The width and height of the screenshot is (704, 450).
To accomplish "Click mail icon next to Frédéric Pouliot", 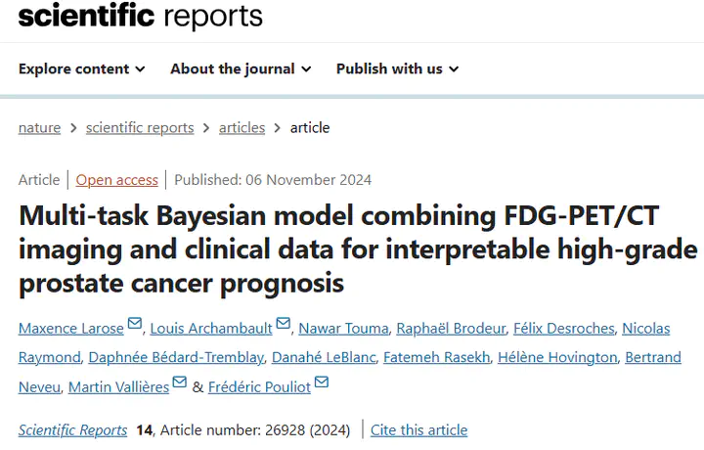I will pos(322,382).
